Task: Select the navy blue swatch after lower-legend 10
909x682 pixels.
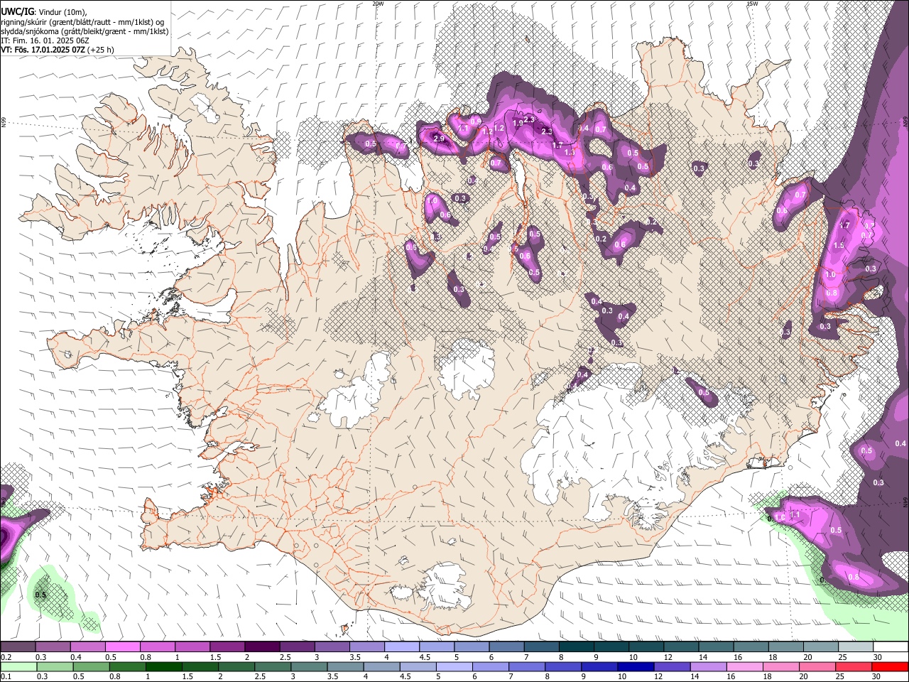Action: [x=636, y=667]
